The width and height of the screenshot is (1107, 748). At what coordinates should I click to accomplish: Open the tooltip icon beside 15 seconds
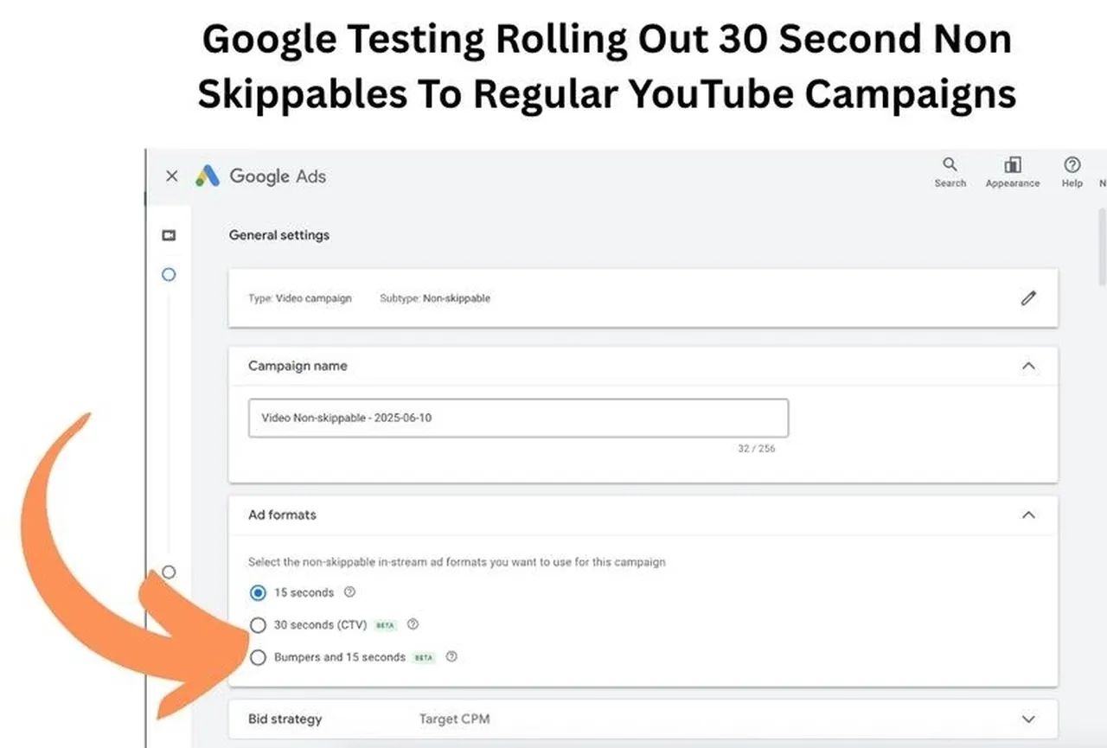[349, 592]
